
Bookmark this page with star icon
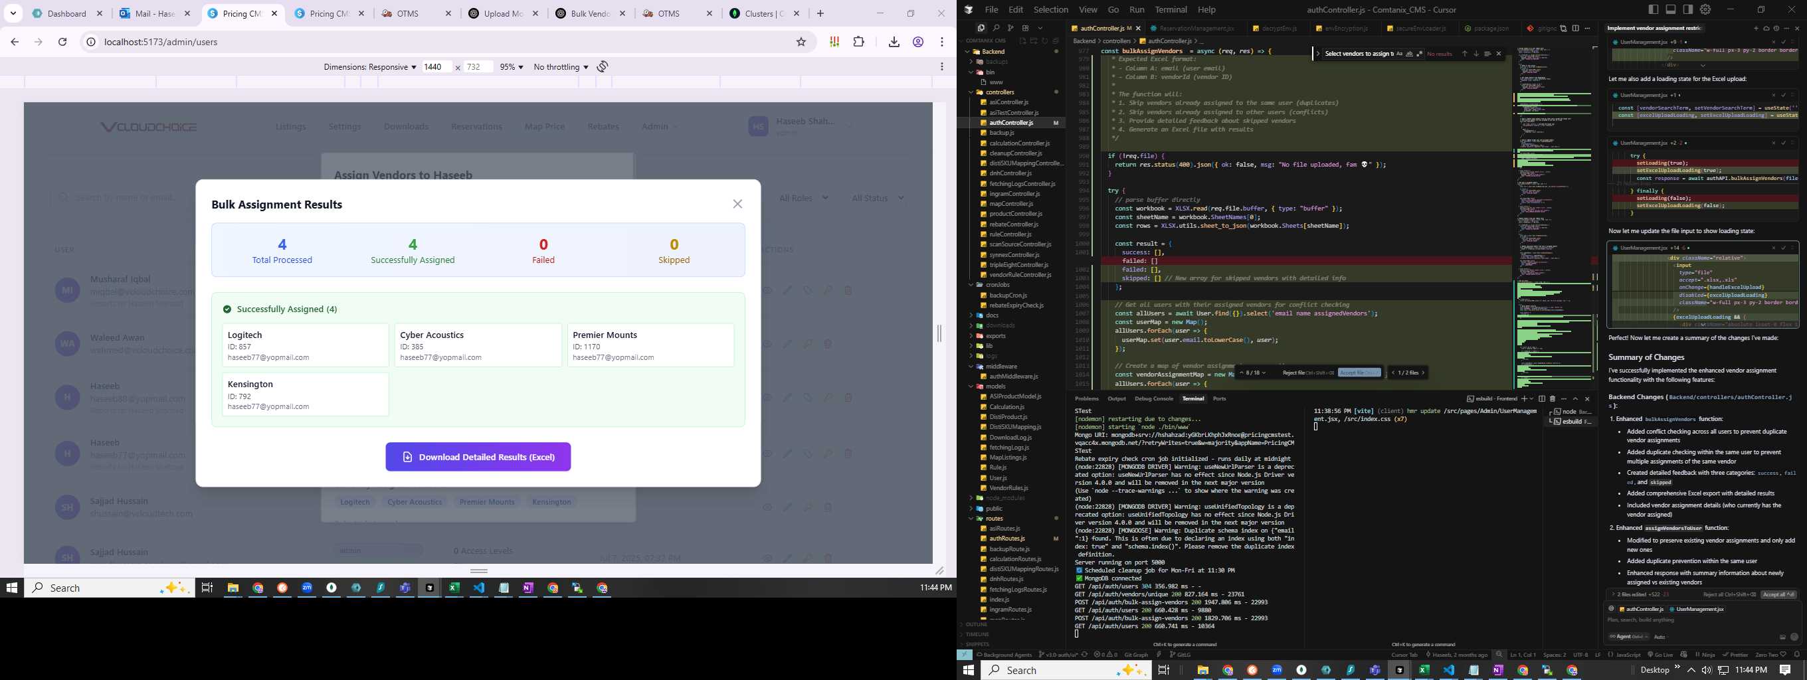pos(801,42)
